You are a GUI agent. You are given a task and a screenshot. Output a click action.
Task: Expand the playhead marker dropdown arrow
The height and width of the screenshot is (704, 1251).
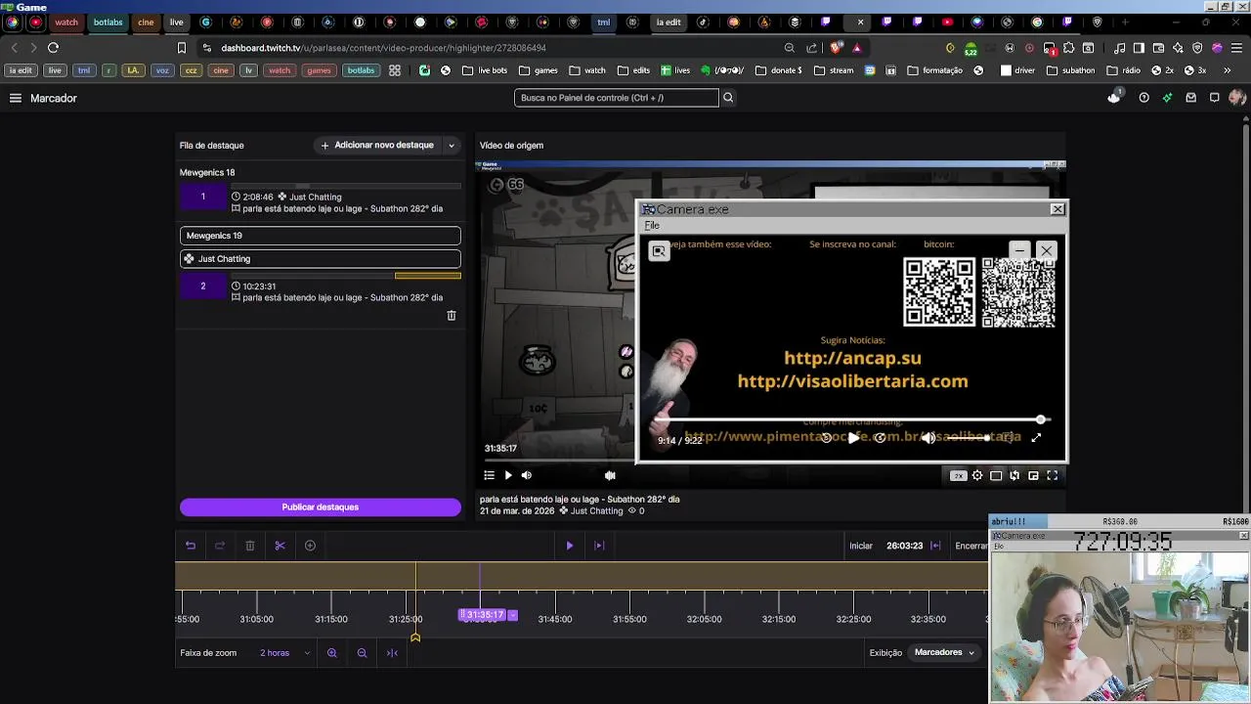(x=513, y=615)
